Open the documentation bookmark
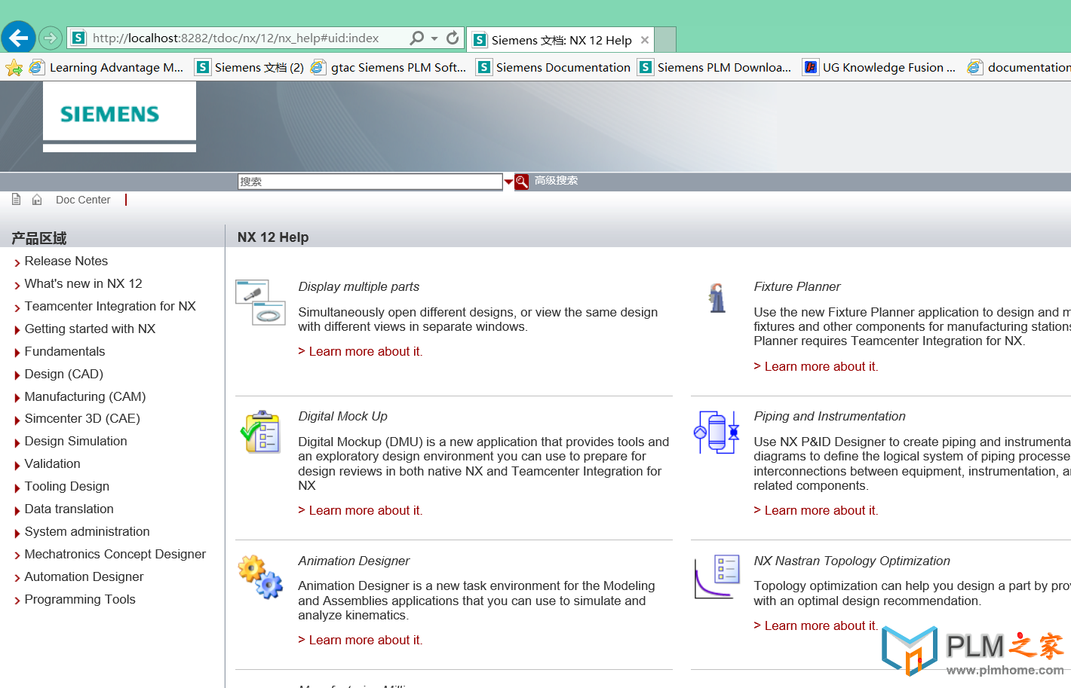 click(1019, 68)
